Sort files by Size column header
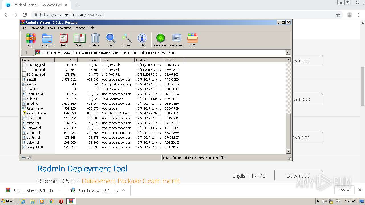This screenshot has height=205, width=365. click(66, 60)
